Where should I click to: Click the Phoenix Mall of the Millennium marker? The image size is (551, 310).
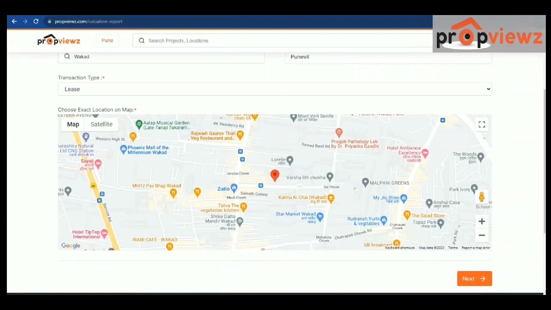124,149
